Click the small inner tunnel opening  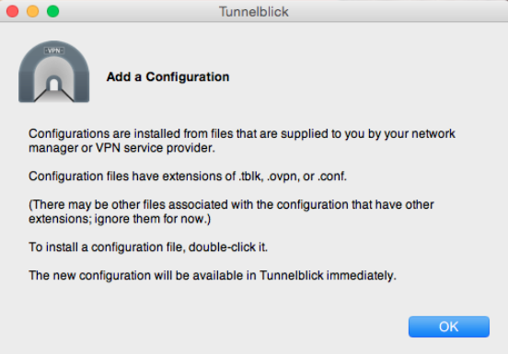(53, 84)
